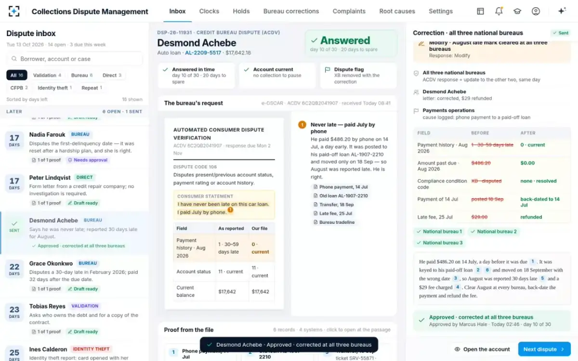578x361 pixels.
Task: Click the Collections Dispute Management logo icon
Action: pyautogui.click(x=14, y=12)
